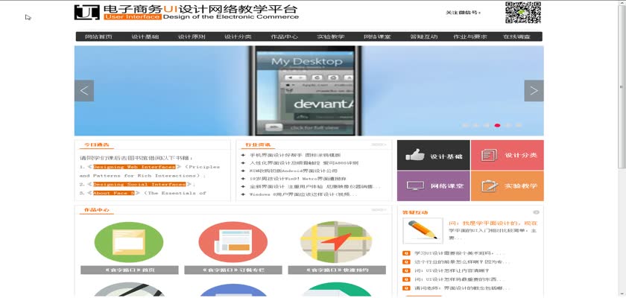The image size is (626, 298).
Task: Click 《食字路口》快速预约 caption button
Action: (337, 270)
